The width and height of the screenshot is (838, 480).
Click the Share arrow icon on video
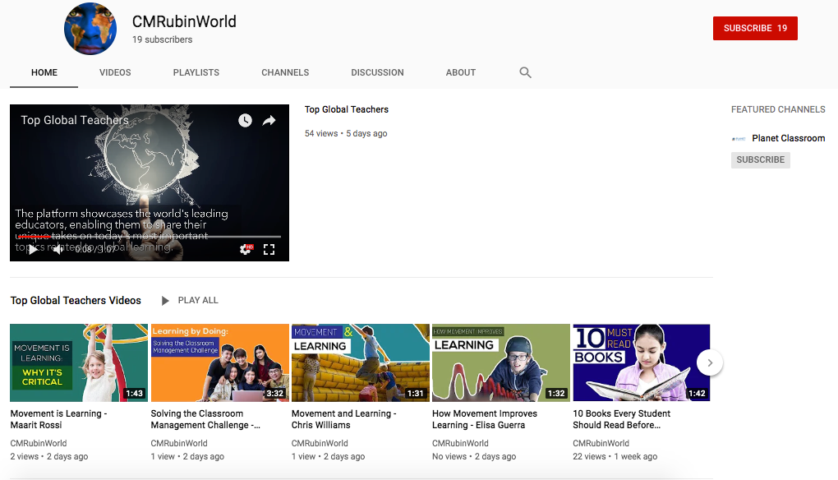tap(269, 120)
